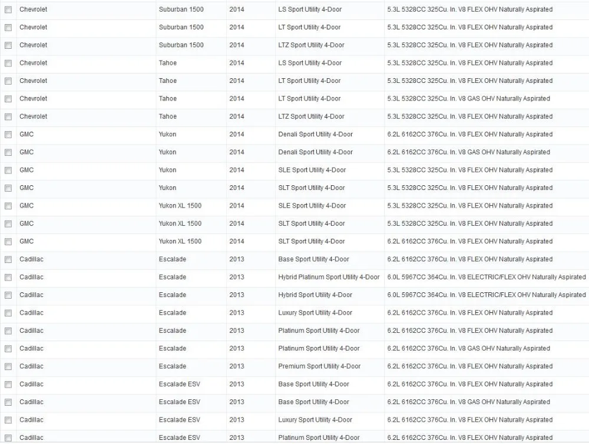This screenshot has height=444, width=589.
Task: Click 'SLT Sport Utility 4-Door' in the Yukon row
Action: [312, 188]
